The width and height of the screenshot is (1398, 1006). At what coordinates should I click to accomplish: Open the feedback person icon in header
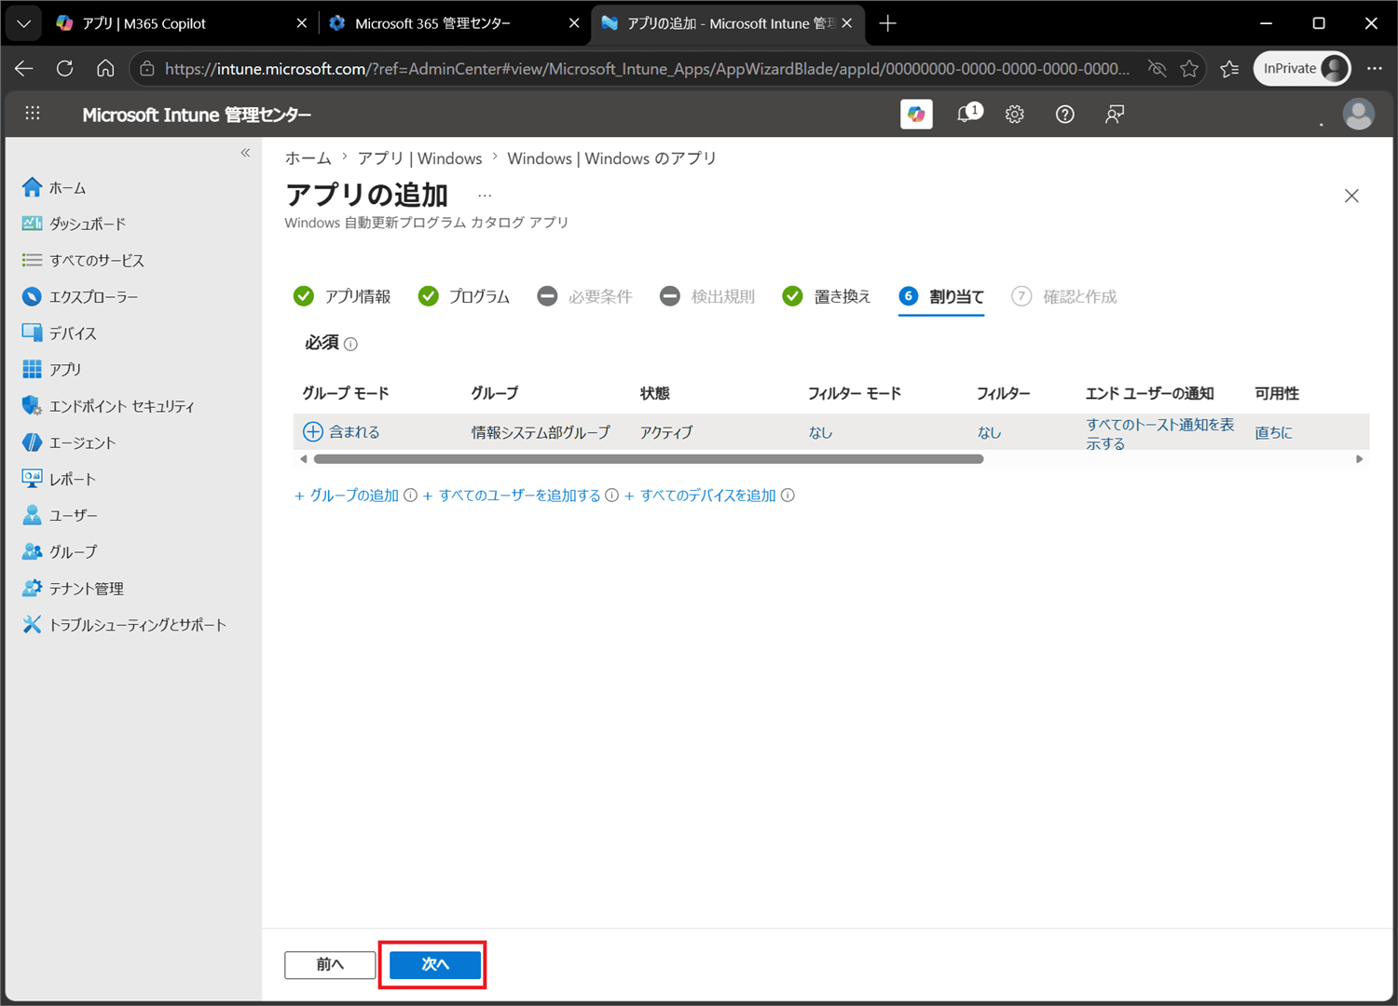click(x=1115, y=115)
